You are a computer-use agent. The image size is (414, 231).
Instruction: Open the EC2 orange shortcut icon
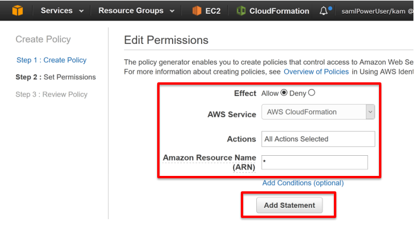point(197,11)
